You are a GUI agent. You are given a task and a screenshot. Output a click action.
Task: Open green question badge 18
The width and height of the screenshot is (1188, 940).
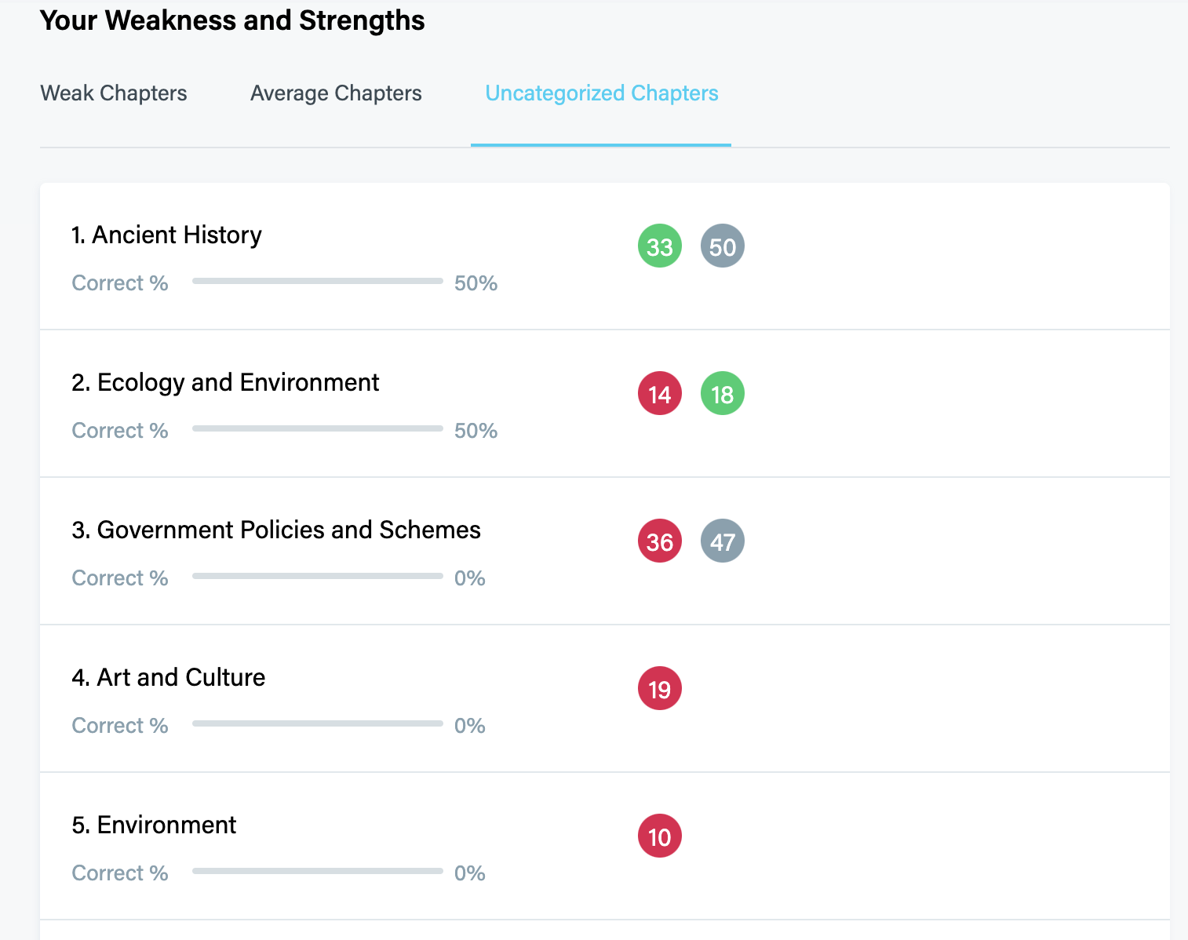pyautogui.click(x=723, y=394)
